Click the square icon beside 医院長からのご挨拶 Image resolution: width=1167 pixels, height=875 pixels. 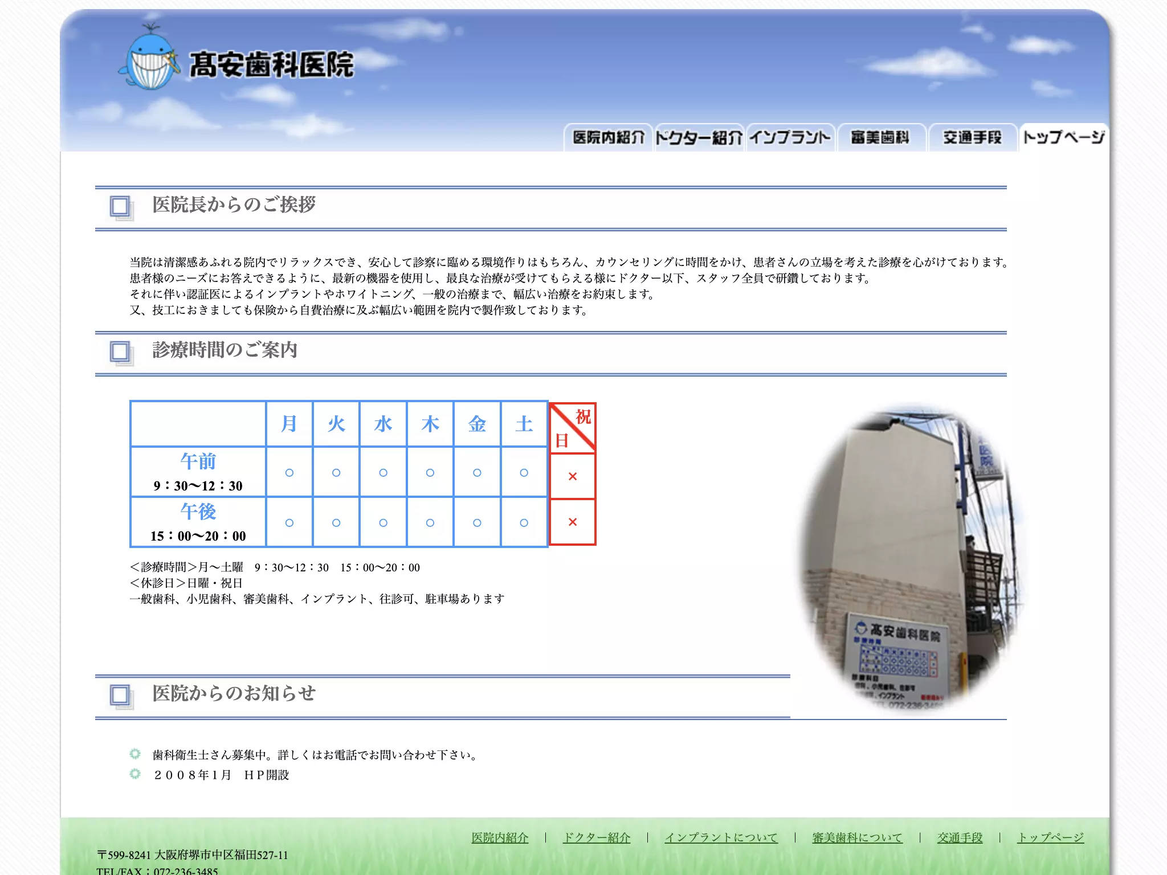(x=121, y=208)
